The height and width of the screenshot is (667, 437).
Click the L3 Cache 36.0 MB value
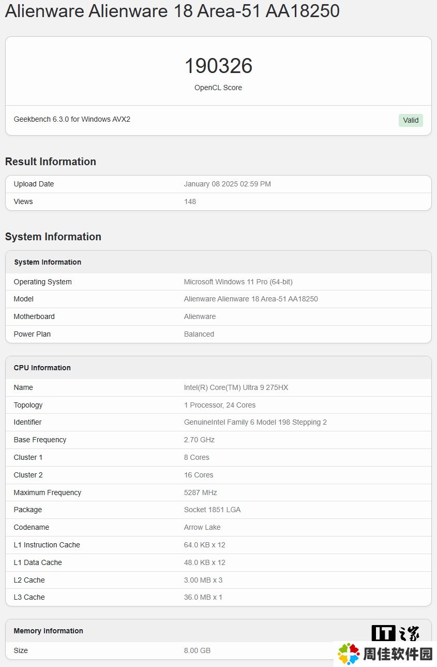click(203, 597)
